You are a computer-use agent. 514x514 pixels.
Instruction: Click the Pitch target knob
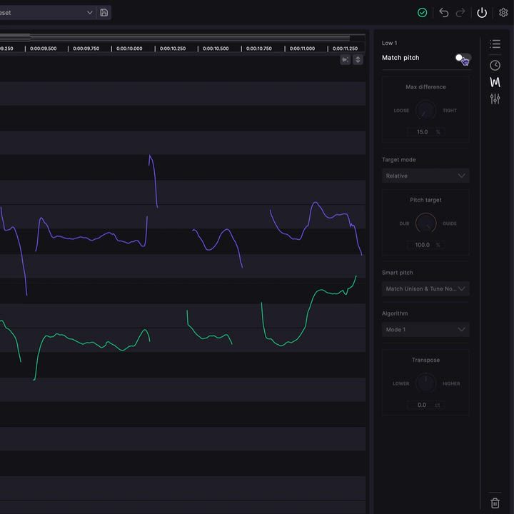pyautogui.click(x=425, y=223)
